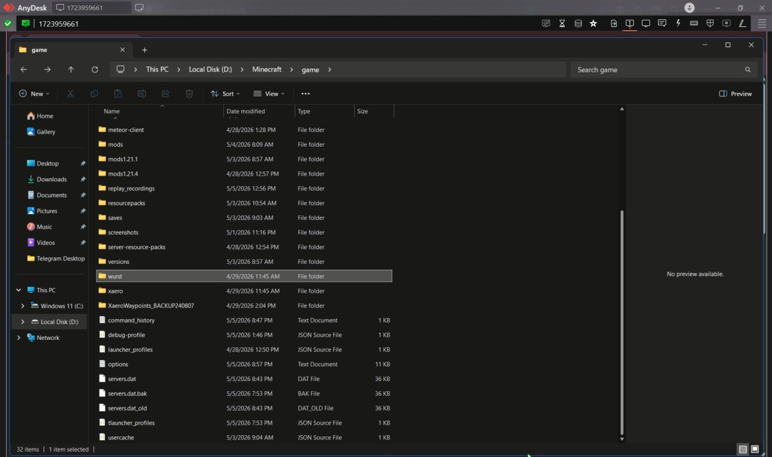Click the Minecraft breadcrumb in address bar

(x=267, y=69)
